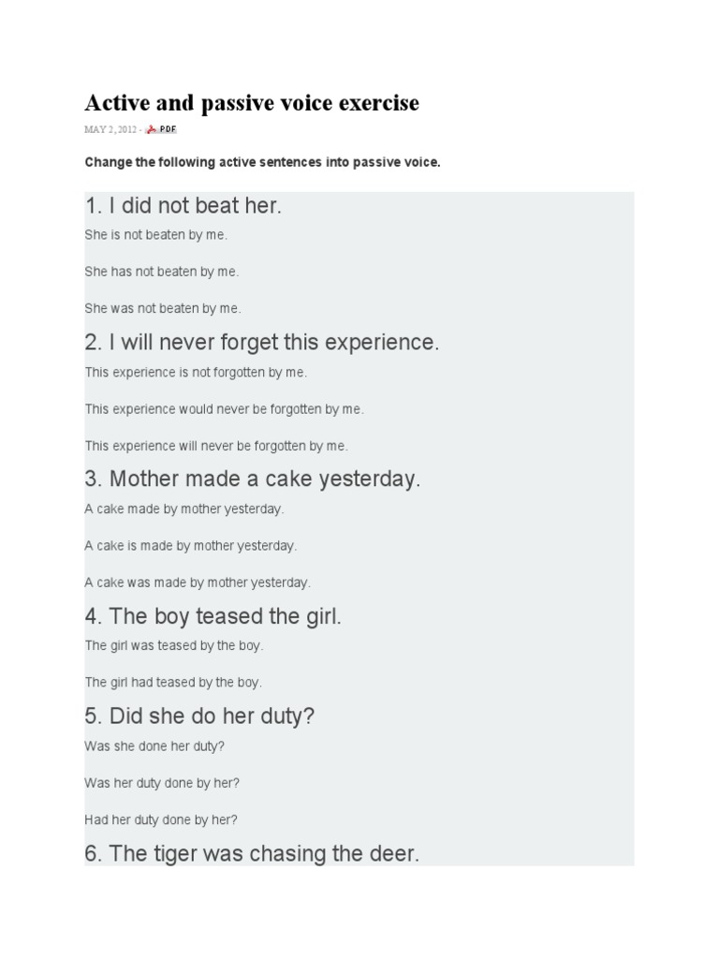Click the 'Active and passive voice exercise' title

[252, 103]
